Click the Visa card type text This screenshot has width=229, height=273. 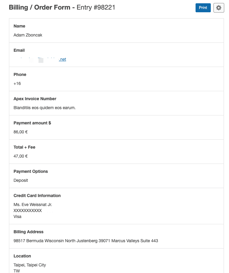(17, 216)
